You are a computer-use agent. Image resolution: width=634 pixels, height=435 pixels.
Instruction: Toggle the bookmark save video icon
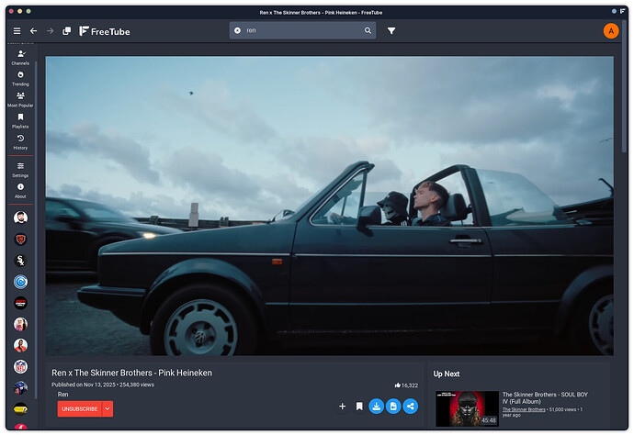(359, 406)
